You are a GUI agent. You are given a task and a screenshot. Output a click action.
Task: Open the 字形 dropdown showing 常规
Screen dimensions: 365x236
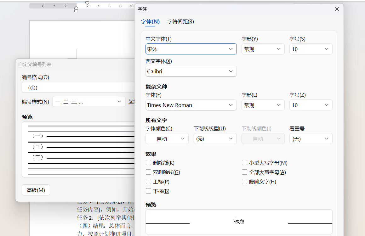click(x=263, y=49)
